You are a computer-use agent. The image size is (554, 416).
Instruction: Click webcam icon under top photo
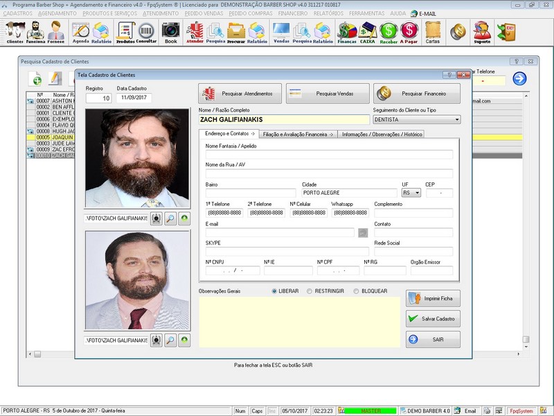(157, 218)
